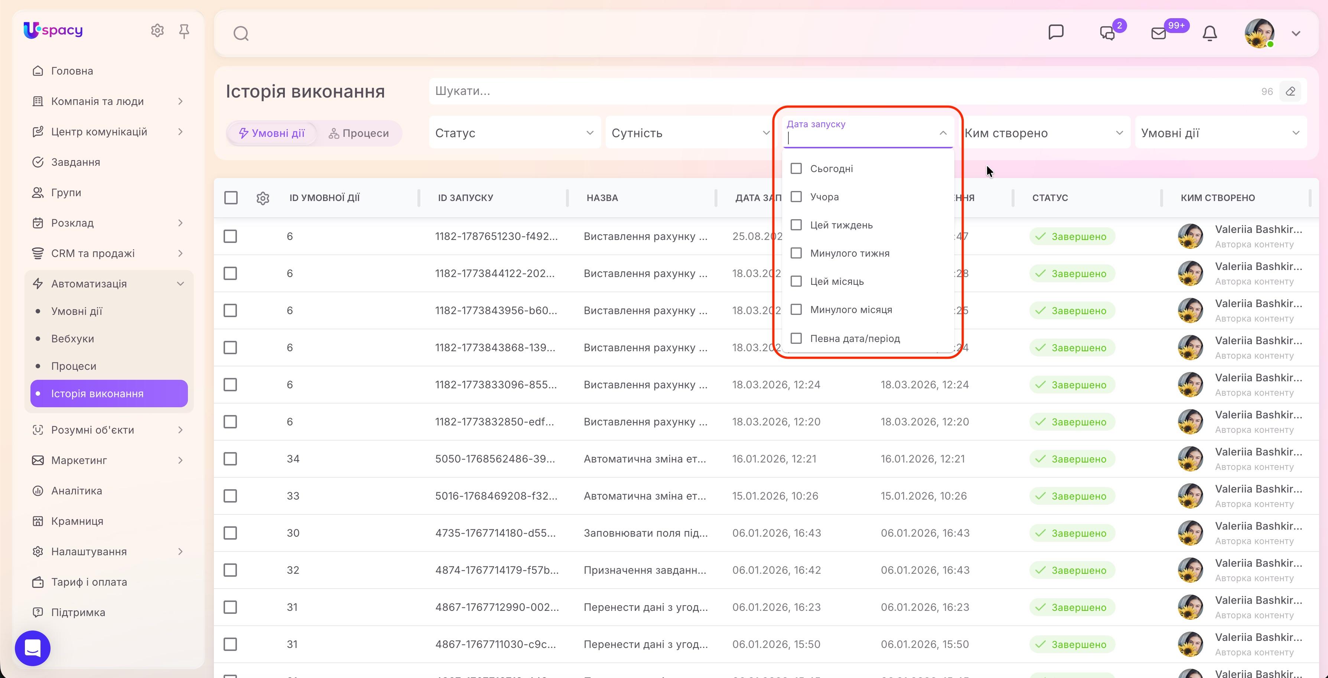
Task: Open the support chat widget button
Action: click(32, 648)
